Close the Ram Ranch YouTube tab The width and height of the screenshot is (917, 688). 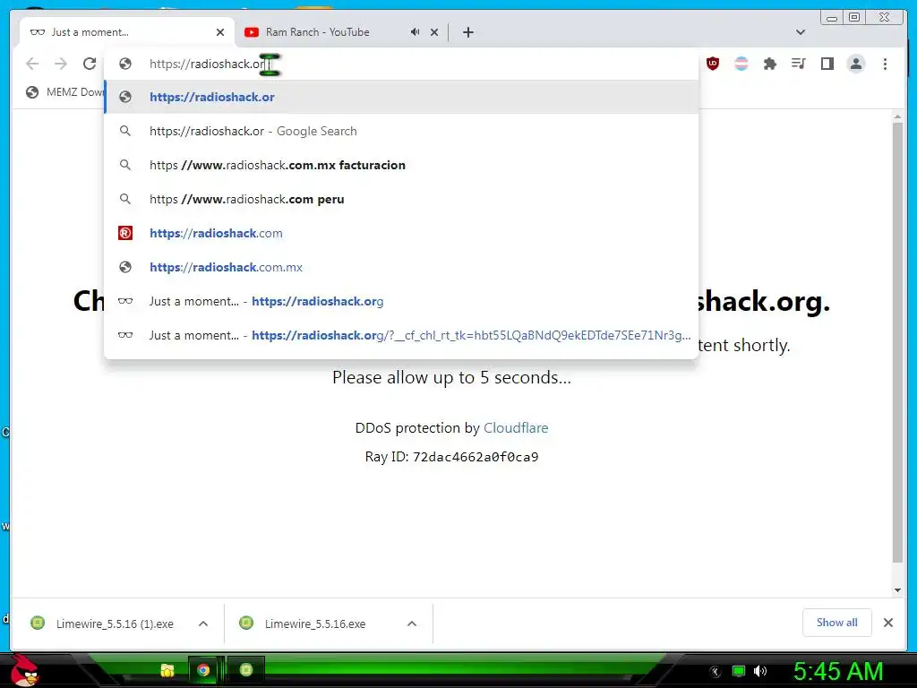[x=434, y=32]
